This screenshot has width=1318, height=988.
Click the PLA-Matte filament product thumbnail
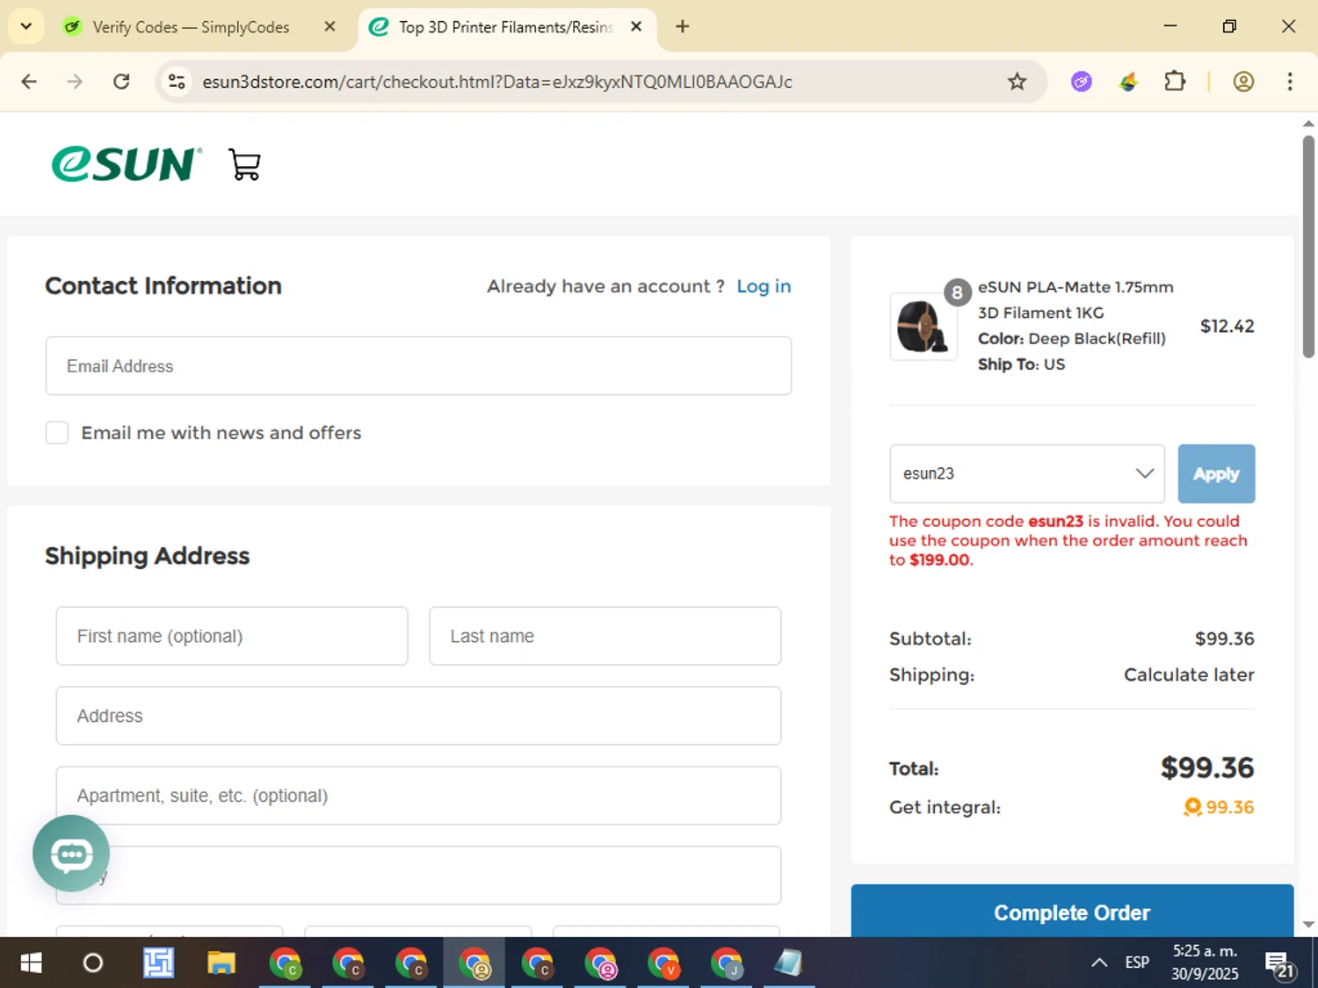923,327
